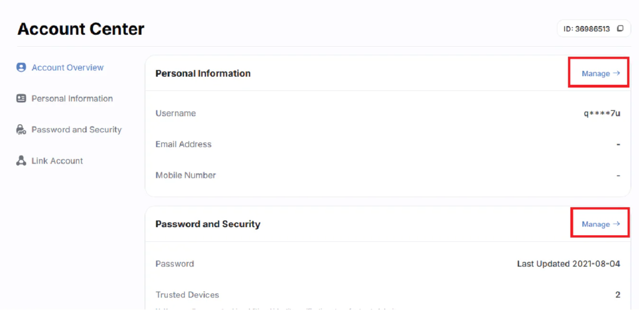This screenshot has width=639, height=310.
Task: Open the Personal Information sidebar page
Action: click(72, 99)
